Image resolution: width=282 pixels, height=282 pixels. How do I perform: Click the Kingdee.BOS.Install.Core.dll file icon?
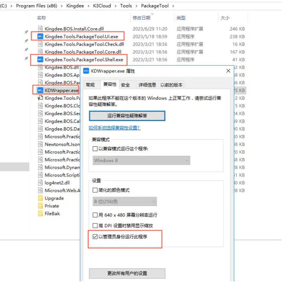(x=40, y=29)
